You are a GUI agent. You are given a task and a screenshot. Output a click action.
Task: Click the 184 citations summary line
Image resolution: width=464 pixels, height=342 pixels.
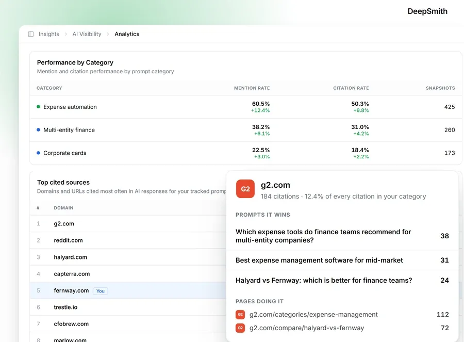[x=343, y=197]
